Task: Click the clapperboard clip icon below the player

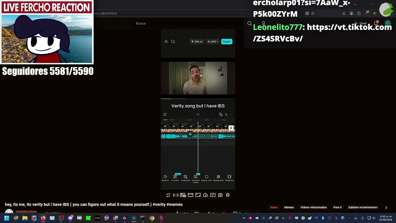Action: [191, 195]
